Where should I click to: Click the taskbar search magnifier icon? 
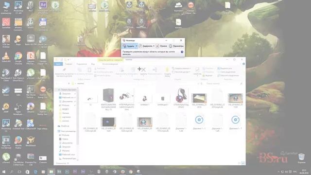pos(12,172)
